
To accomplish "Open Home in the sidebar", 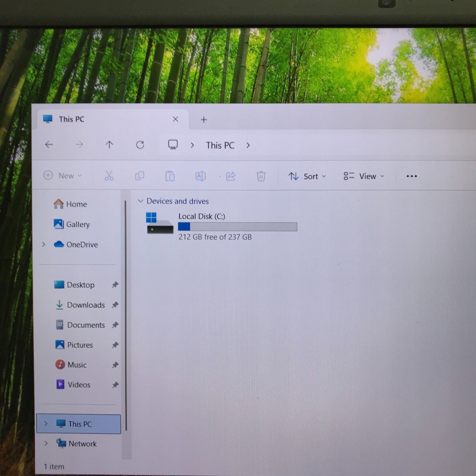I will click(70, 204).
